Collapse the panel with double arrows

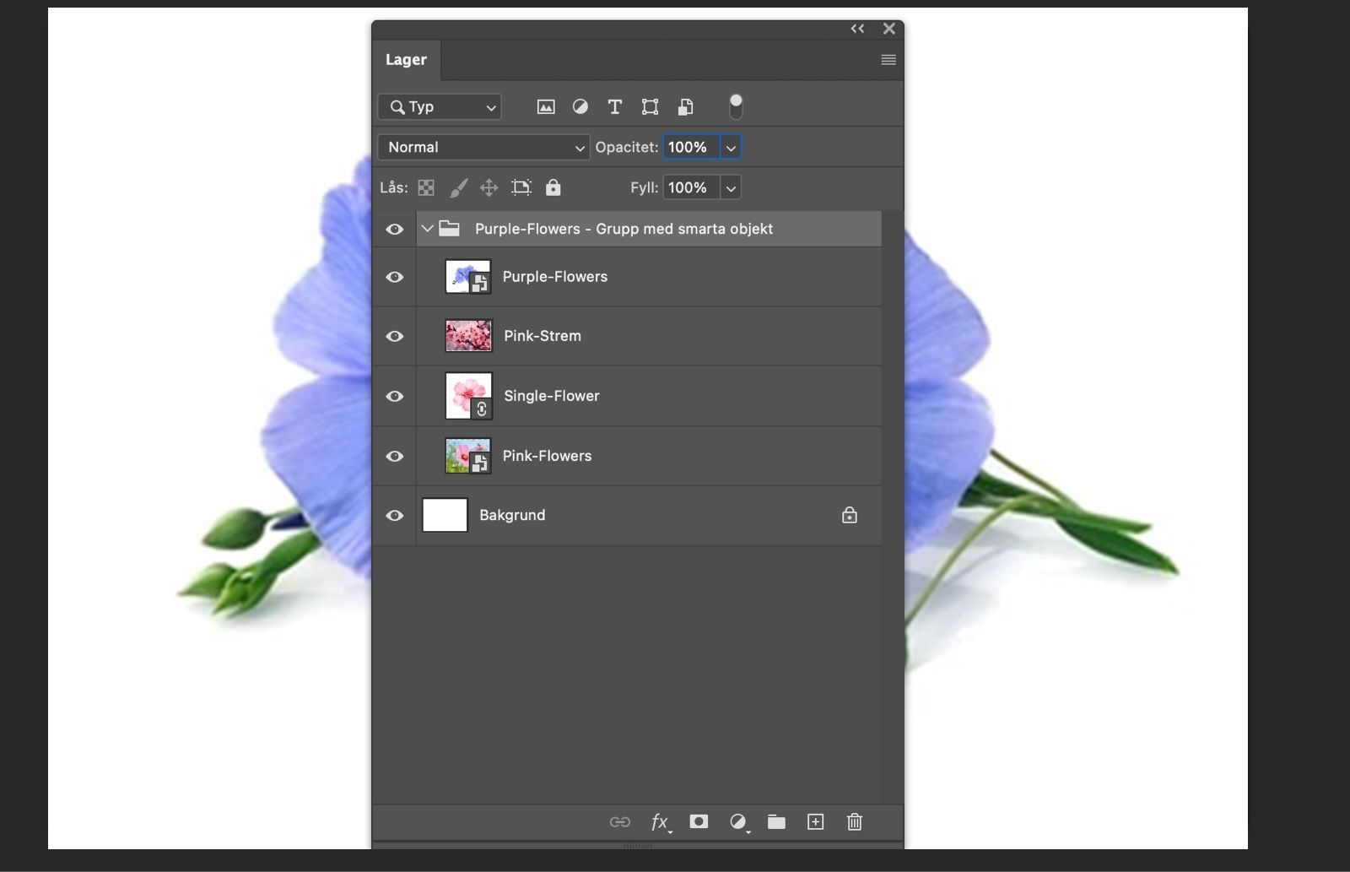(x=857, y=29)
